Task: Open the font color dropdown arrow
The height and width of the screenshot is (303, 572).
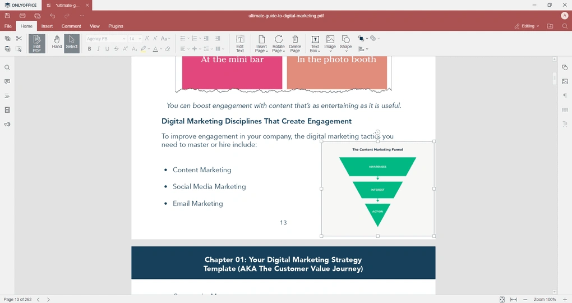Action: click(161, 49)
